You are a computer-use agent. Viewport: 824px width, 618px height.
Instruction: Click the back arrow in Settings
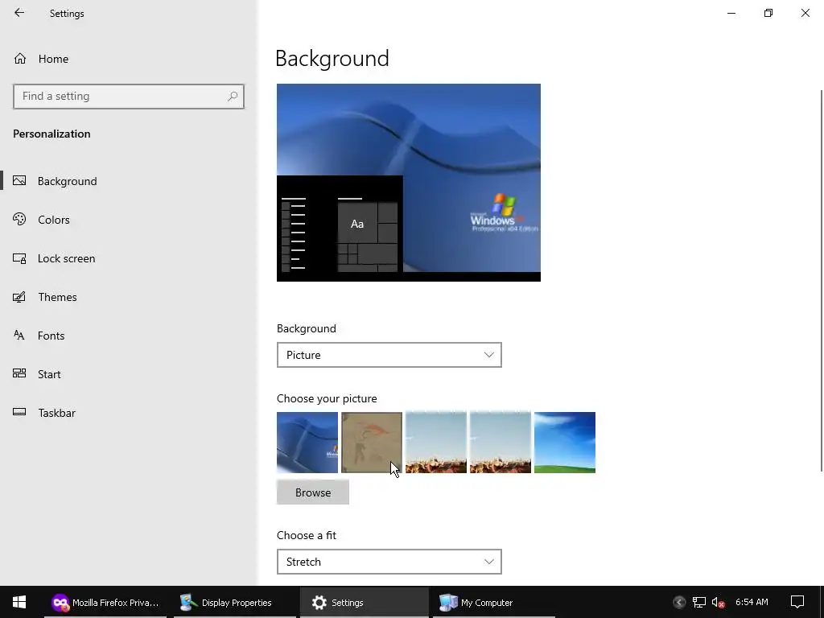tap(19, 13)
